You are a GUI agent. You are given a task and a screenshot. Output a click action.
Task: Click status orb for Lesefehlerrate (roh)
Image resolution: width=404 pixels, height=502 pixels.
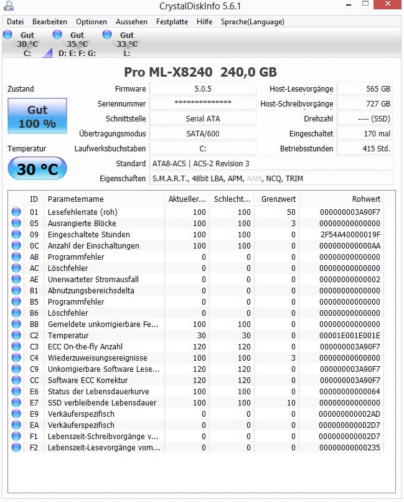[x=16, y=212]
